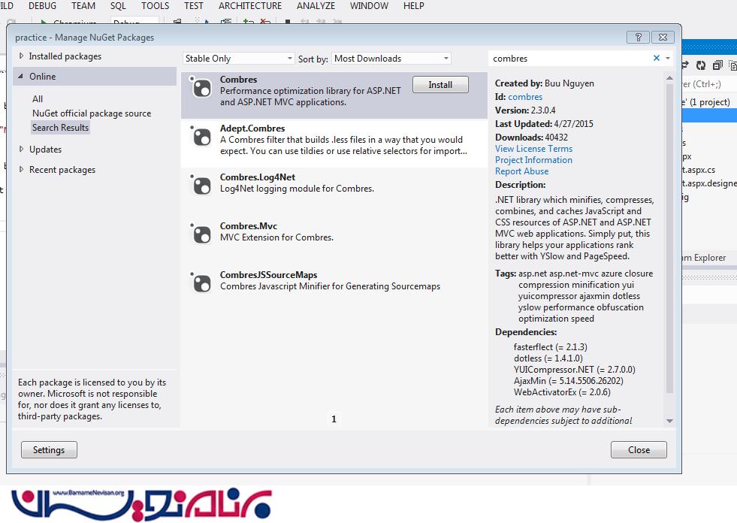Clear the search box with the X icon
737x523 pixels.
pyautogui.click(x=656, y=59)
